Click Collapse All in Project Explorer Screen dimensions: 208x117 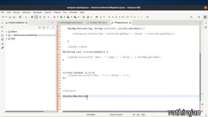click(40, 27)
